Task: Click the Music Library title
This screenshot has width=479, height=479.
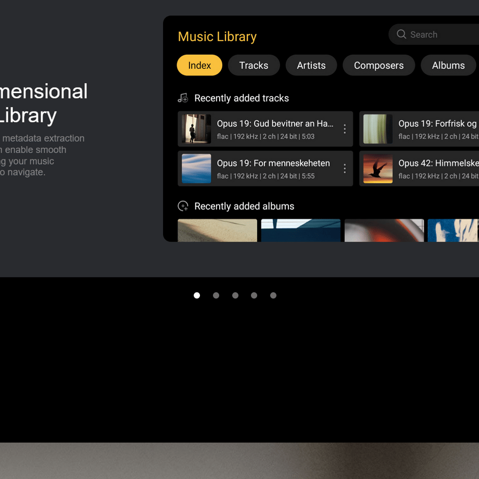Action: pyautogui.click(x=217, y=36)
